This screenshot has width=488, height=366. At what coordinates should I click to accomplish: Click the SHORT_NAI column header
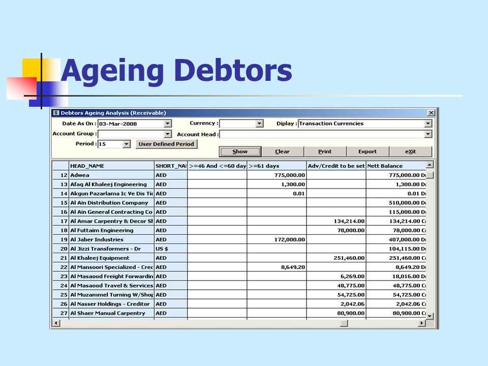[x=171, y=166]
